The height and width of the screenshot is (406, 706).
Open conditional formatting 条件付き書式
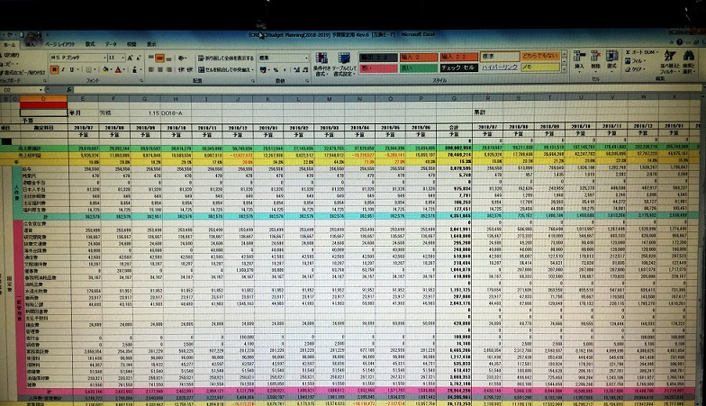point(321,64)
